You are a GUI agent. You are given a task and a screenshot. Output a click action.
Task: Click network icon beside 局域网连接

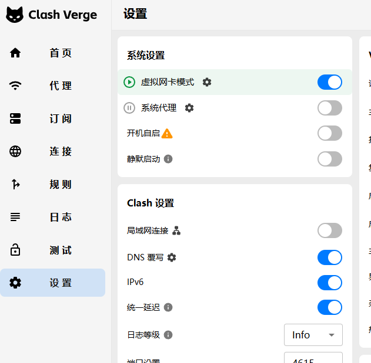(x=176, y=230)
